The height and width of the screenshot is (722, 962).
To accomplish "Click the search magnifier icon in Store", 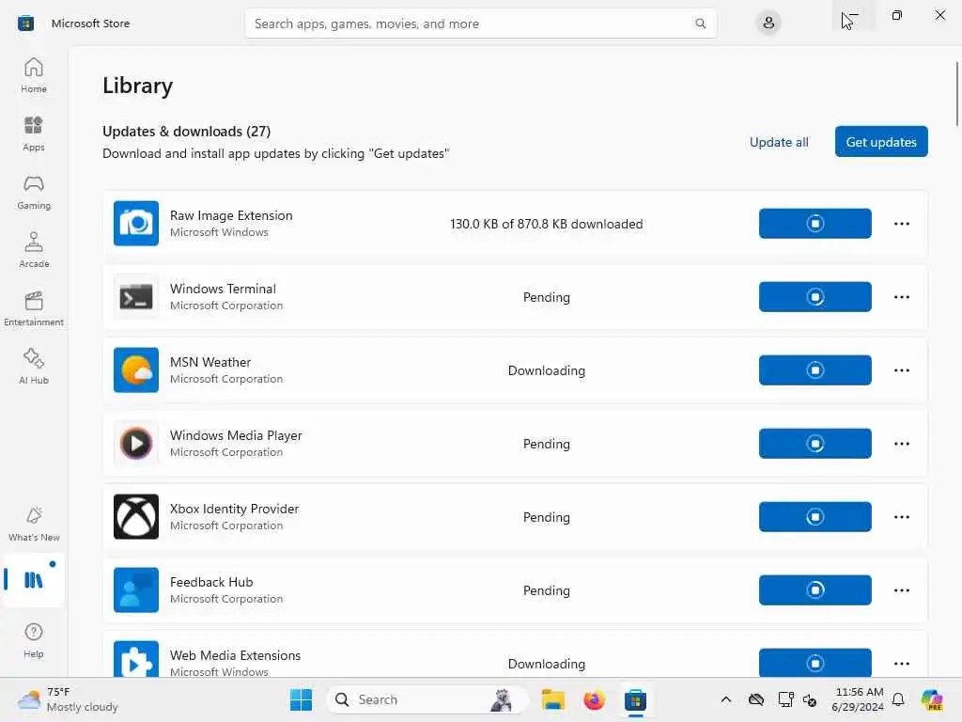I will click(700, 24).
